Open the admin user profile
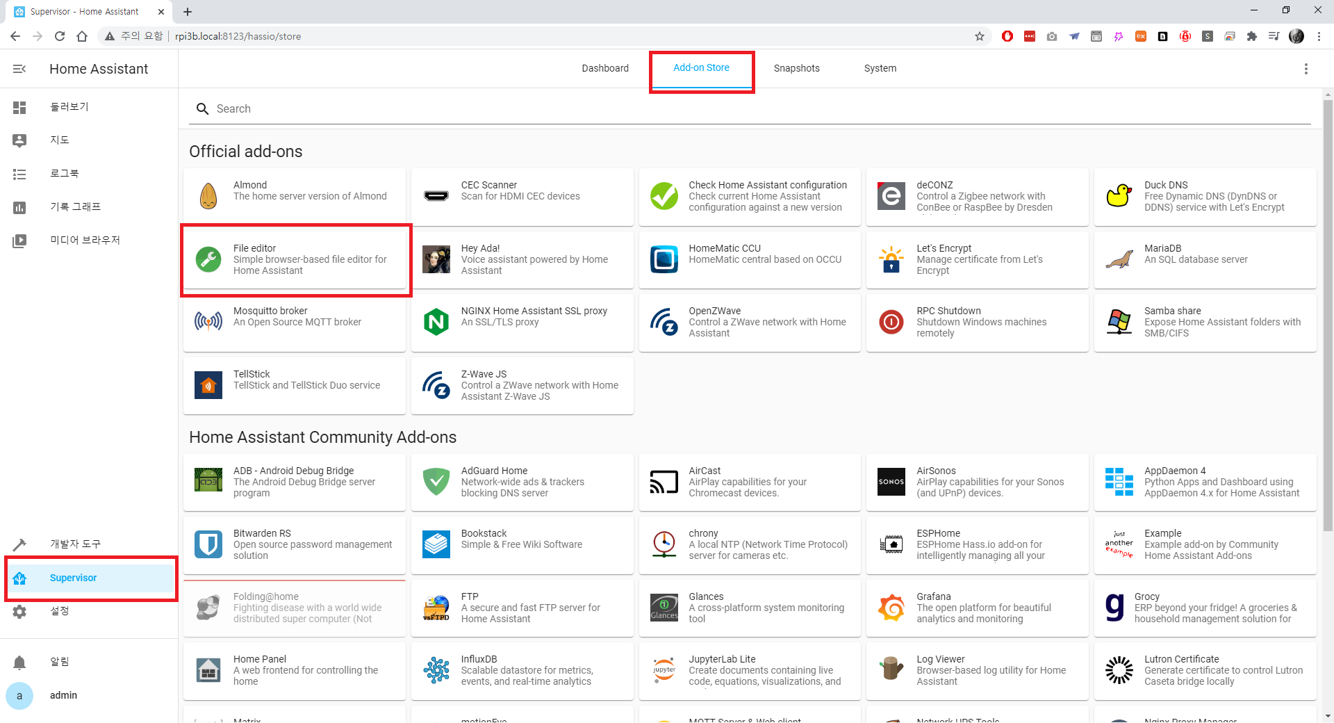This screenshot has height=723, width=1334. tap(90, 695)
